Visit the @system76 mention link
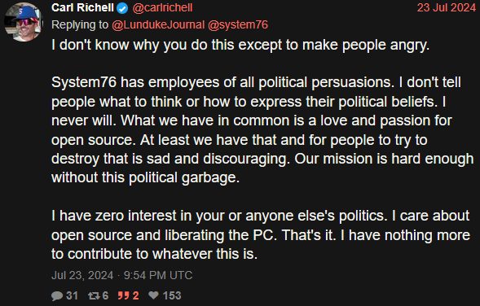Screen dimensions: 480x306 pos(238,24)
